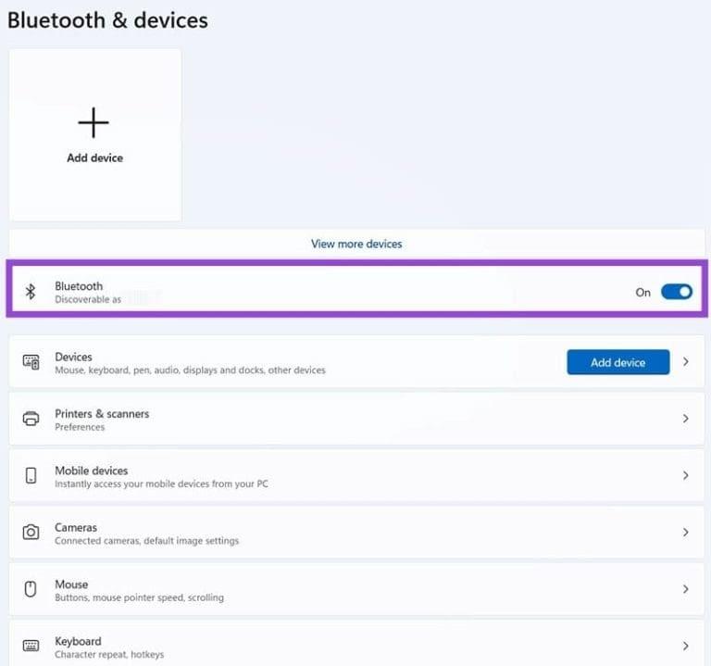The height and width of the screenshot is (666, 711).
Task: Click the Bluetooth symbol icon
Action: [31, 292]
